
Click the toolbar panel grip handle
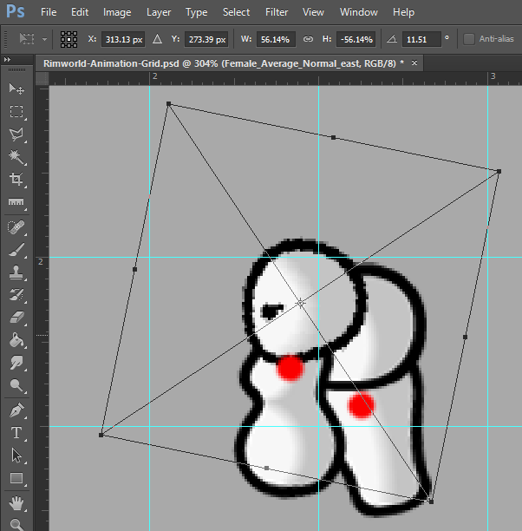point(16,69)
